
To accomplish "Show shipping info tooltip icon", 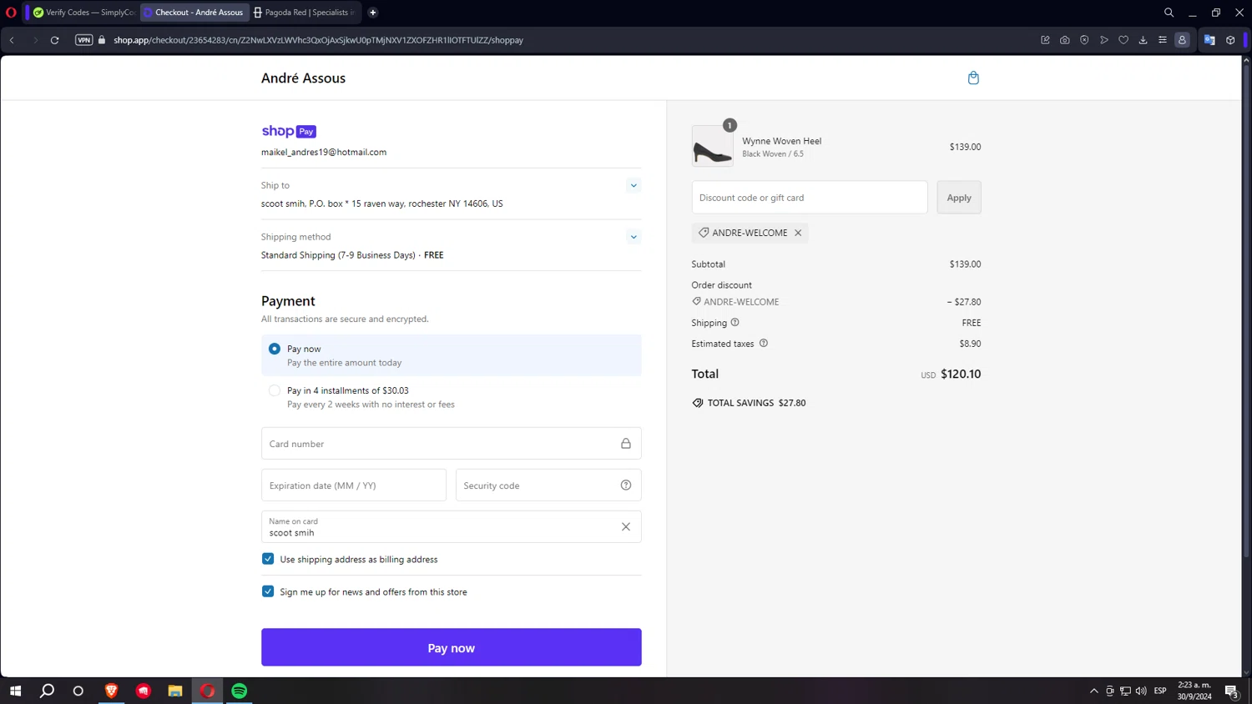I will (x=735, y=323).
